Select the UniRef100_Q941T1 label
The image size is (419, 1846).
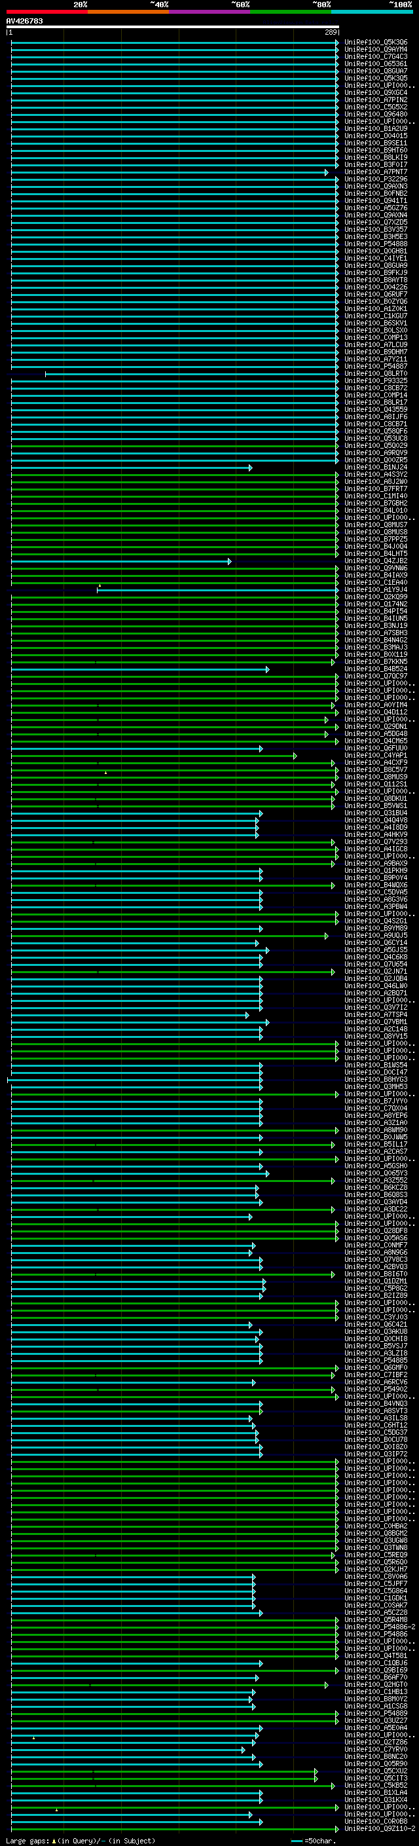pyautogui.click(x=376, y=200)
